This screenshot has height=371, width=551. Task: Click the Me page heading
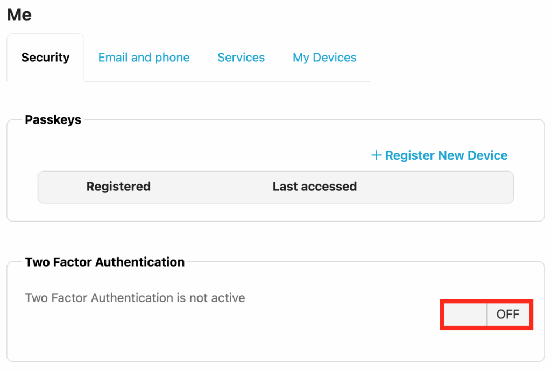click(19, 15)
